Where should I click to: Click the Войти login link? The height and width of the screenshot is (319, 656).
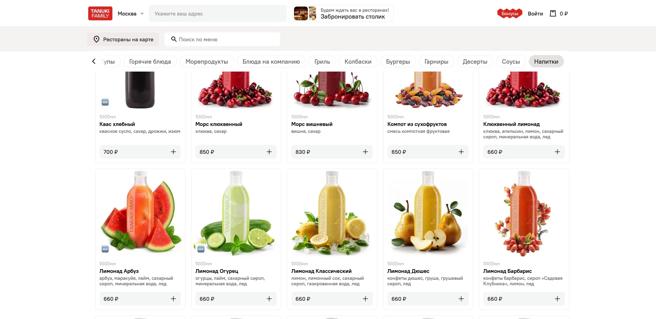(535, 13)
